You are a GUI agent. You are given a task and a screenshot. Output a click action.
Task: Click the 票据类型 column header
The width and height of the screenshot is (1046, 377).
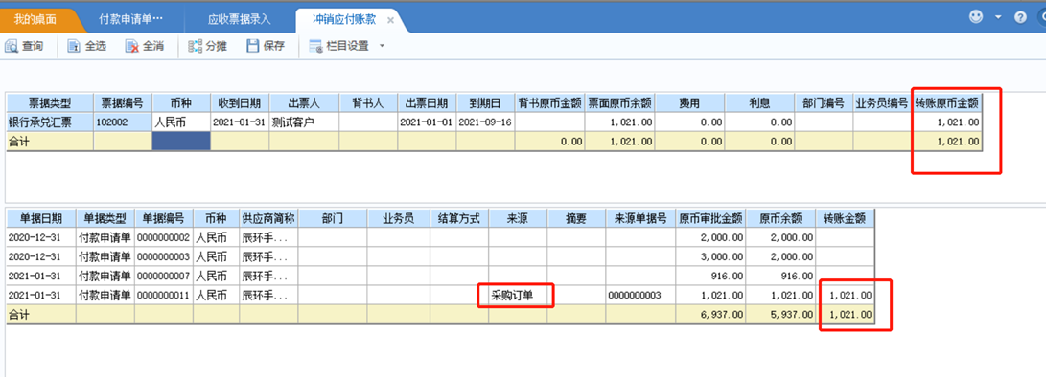click(50, 103)
